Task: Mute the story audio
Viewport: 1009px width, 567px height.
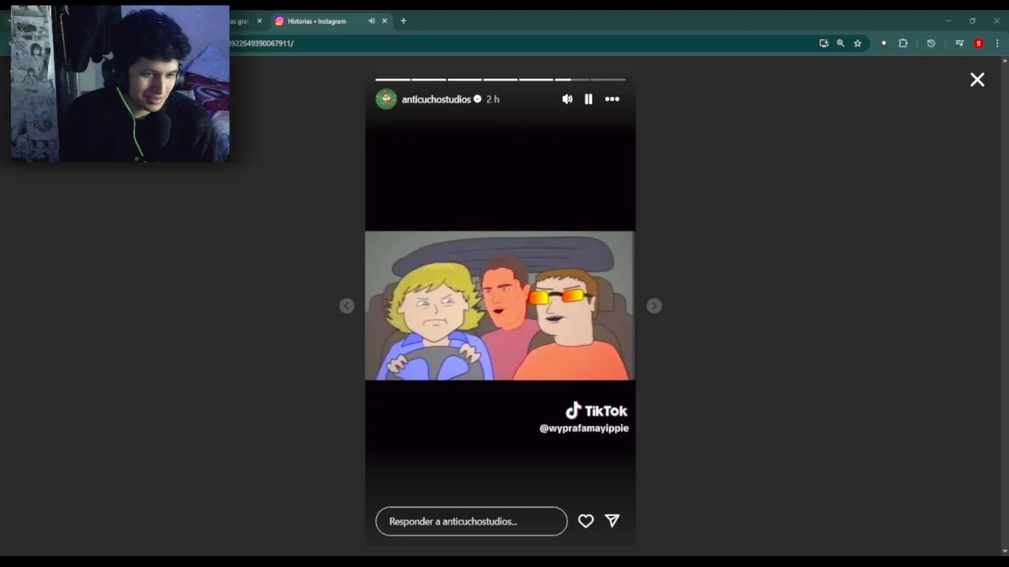Action: (x=567, y=99)
